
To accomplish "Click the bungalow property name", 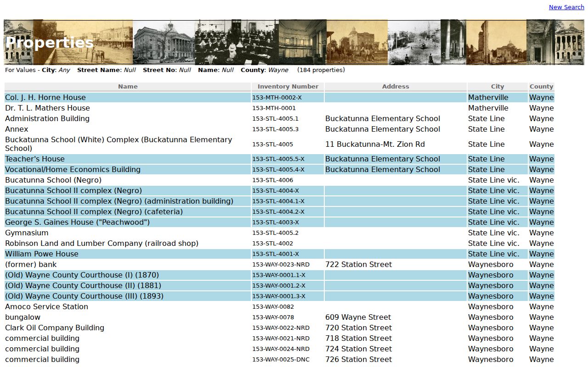I will click(x=23, y=317).
